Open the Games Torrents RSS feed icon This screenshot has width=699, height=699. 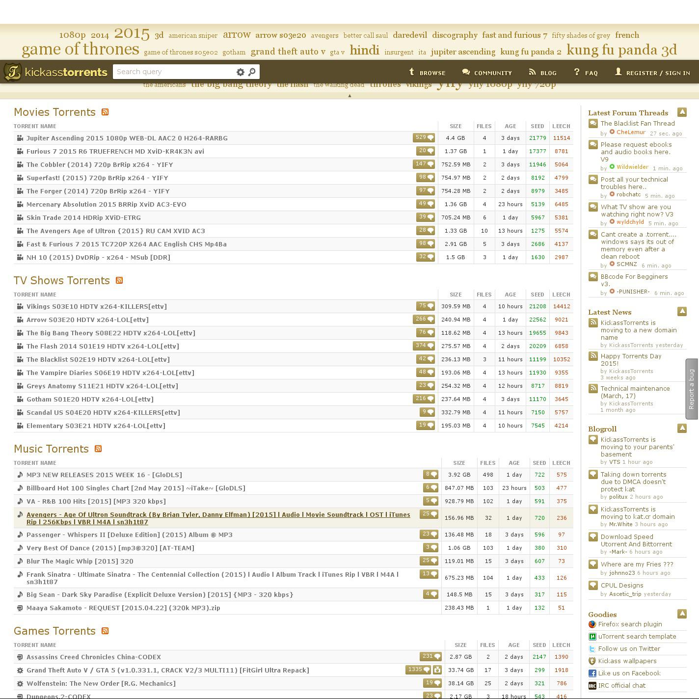(105, 631)
